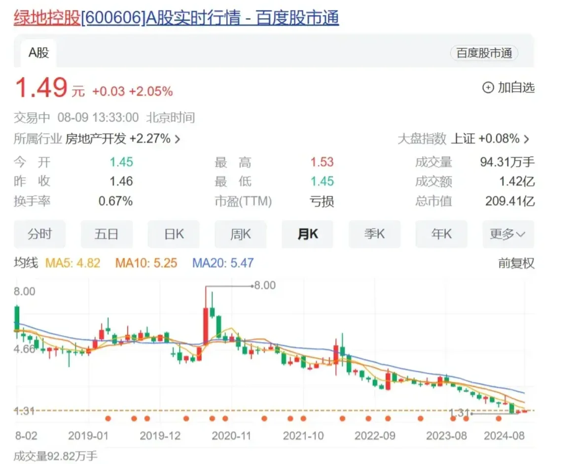Switch to 季K chart tab
This screenshot has width=573, height=464.
pos(375,234)
